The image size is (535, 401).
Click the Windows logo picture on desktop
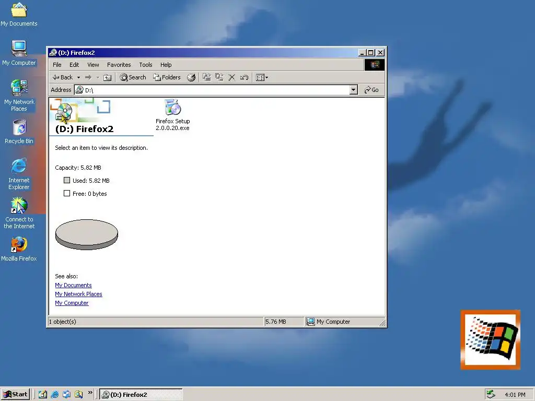tap(490, 339)
